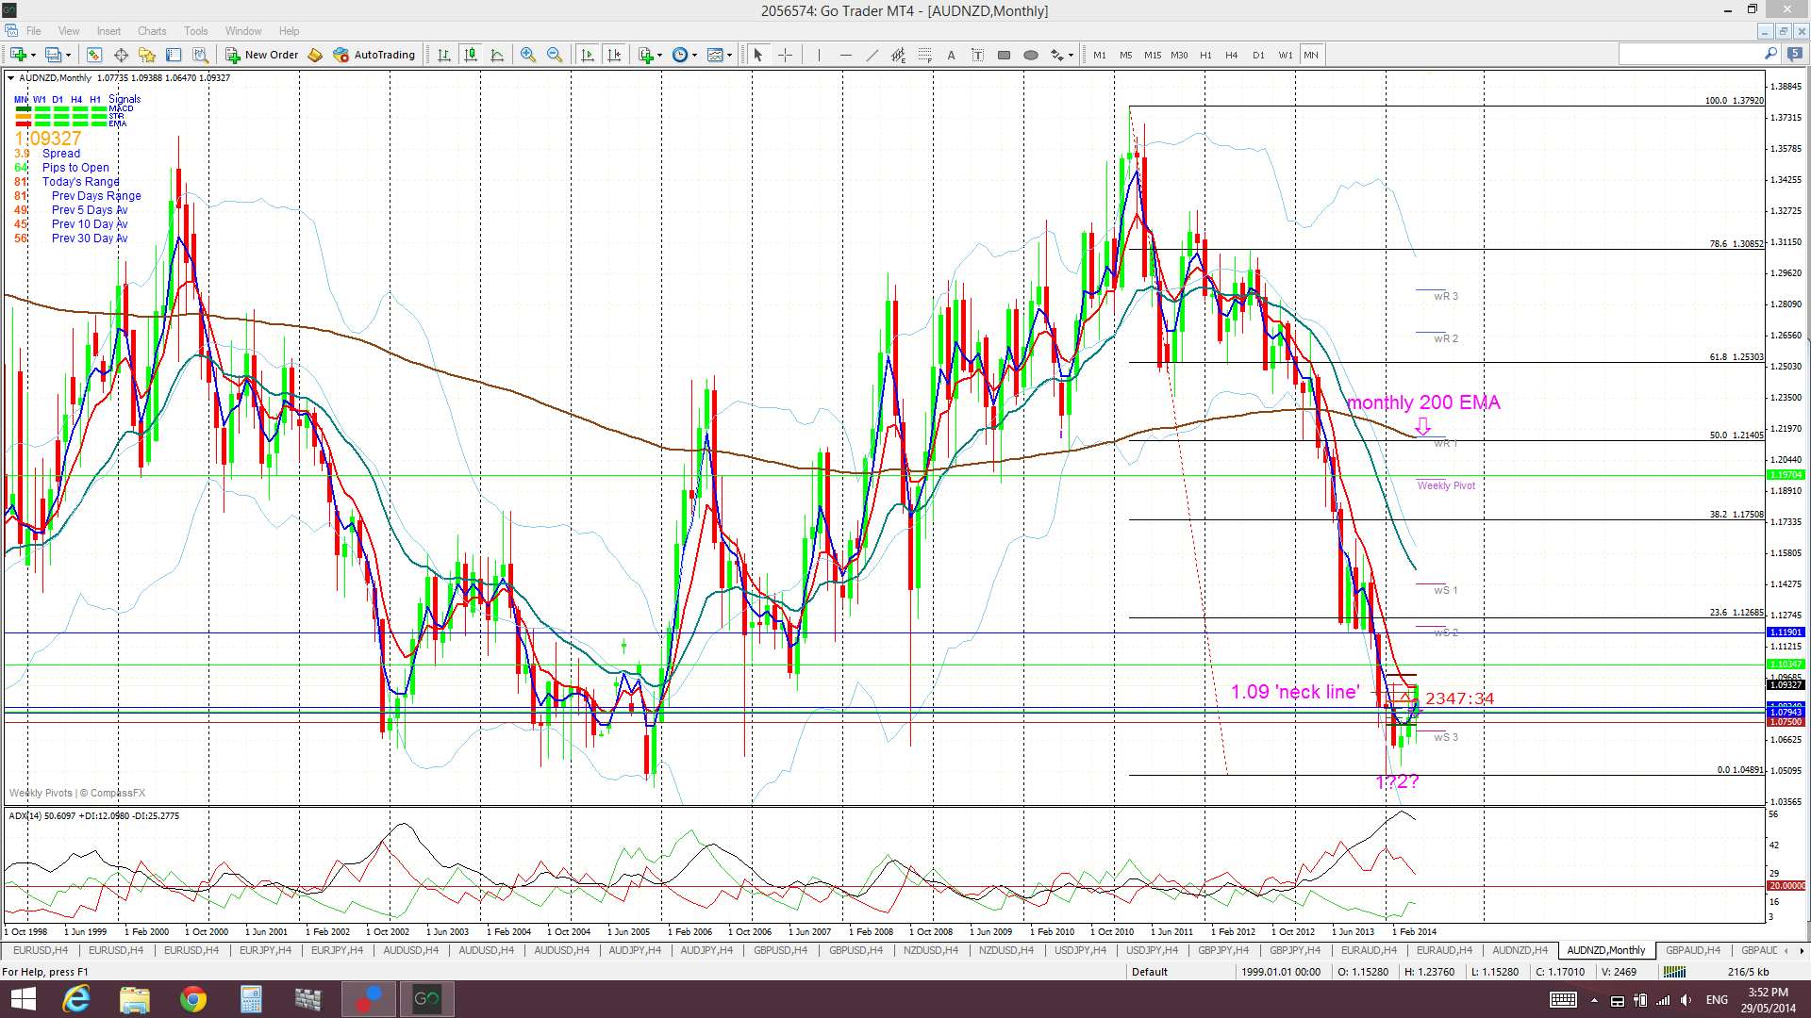The width and height of the screenshot is (1811, 1018).
Task: Click the 1.09327 current price label
Action: click(1786, 685)
